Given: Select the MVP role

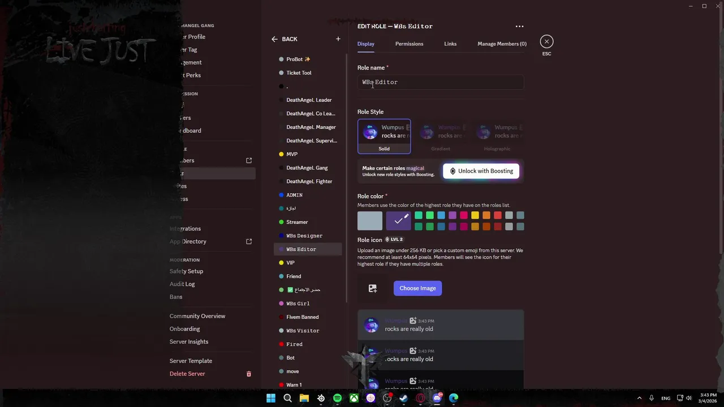Looking at the screenshot, I should point(308,154).
